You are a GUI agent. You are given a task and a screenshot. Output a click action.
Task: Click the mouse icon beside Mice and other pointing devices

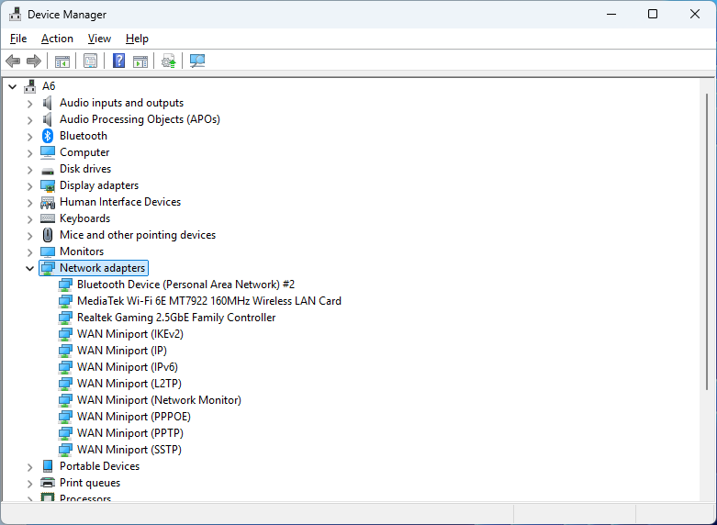pyautogui.click(x=48, y=235)
